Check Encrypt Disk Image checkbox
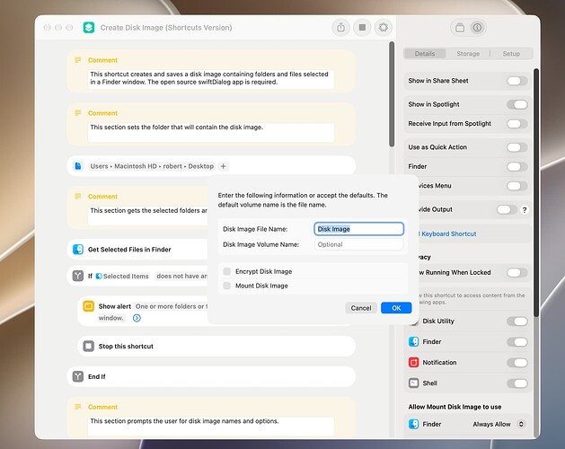This screenshot has width=565, height=449. pyautogui.click(x=226, y=271)
